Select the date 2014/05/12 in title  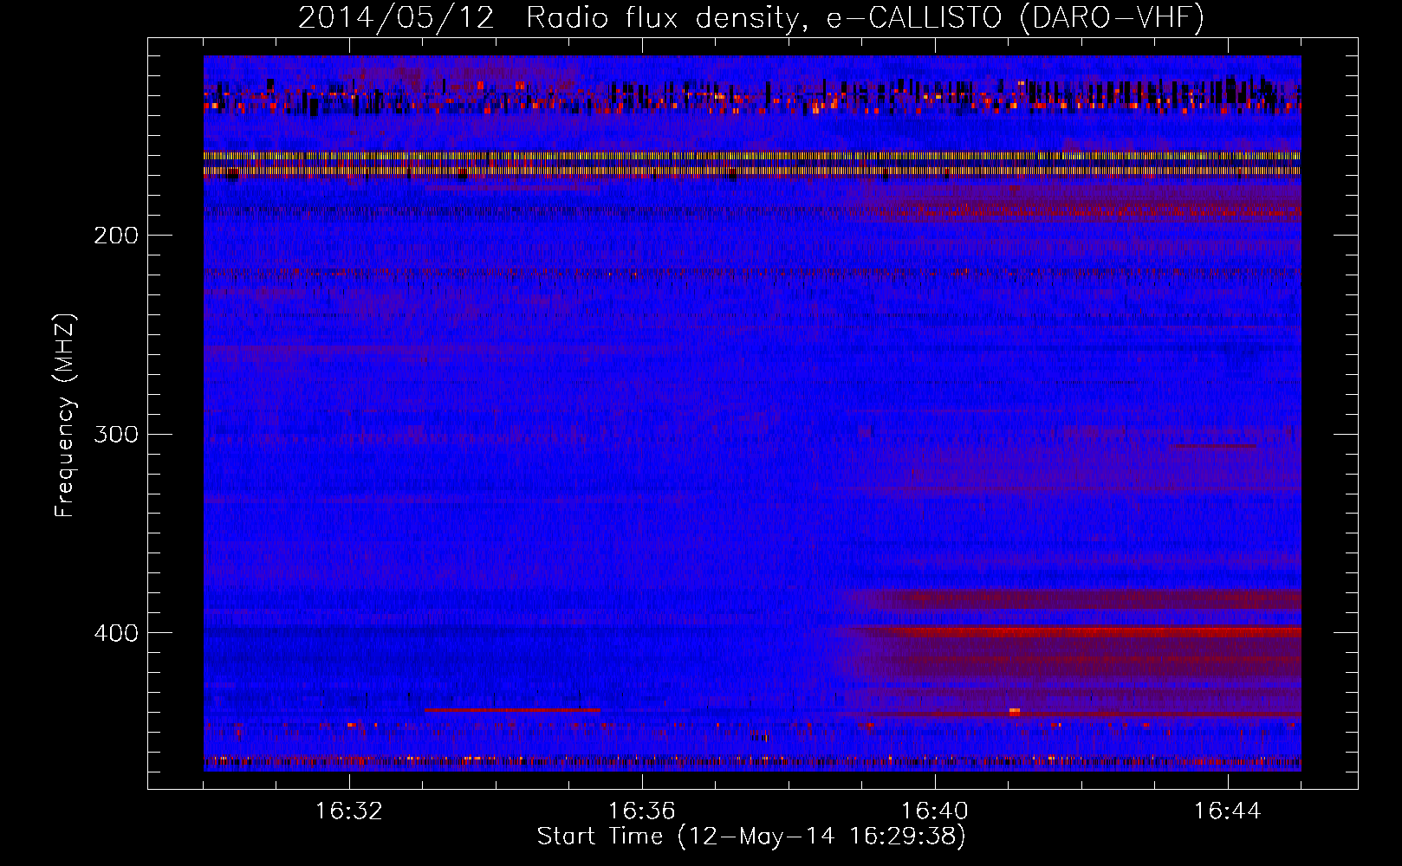pos(396,17)
